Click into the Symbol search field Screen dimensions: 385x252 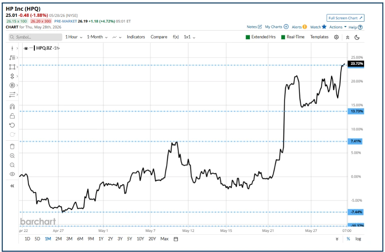point(35,37)
